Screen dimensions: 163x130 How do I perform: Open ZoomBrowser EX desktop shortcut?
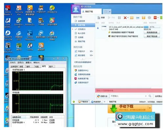(19, 23)
